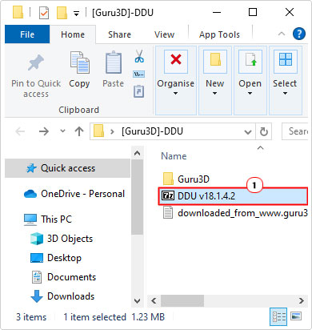Click the Copy icon in Clipboard group
The height and width of the screenshot is (330, 312).
(x=79, y=62)
